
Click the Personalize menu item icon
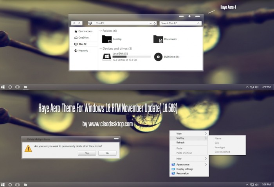coord(173,173)
